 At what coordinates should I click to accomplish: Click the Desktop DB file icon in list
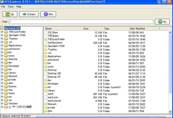tap(46, 73)
